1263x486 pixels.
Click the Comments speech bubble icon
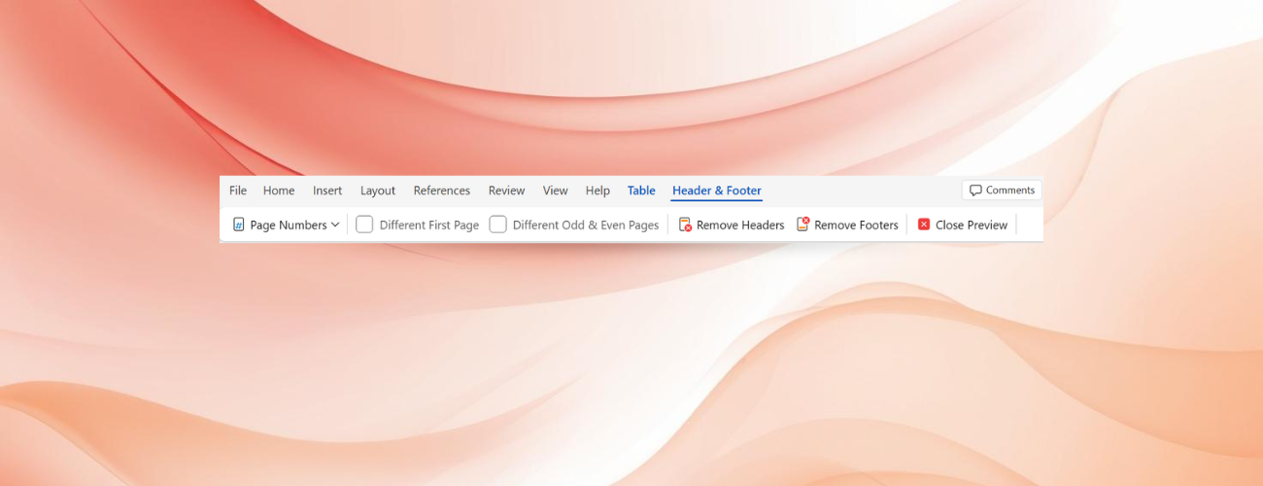coord(975,191)
